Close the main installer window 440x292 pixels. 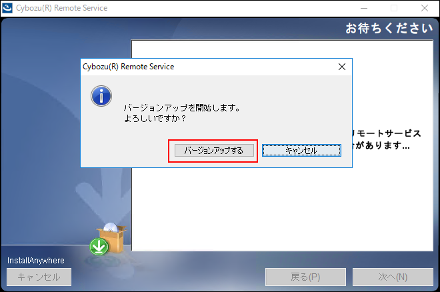click(x=425, y=8)
